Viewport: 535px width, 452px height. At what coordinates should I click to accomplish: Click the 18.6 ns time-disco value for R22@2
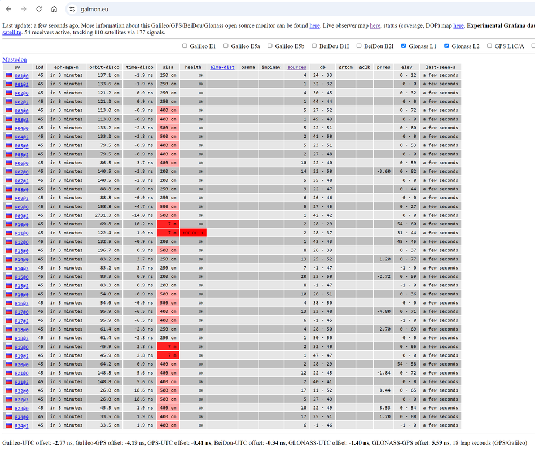coord(144,399)
